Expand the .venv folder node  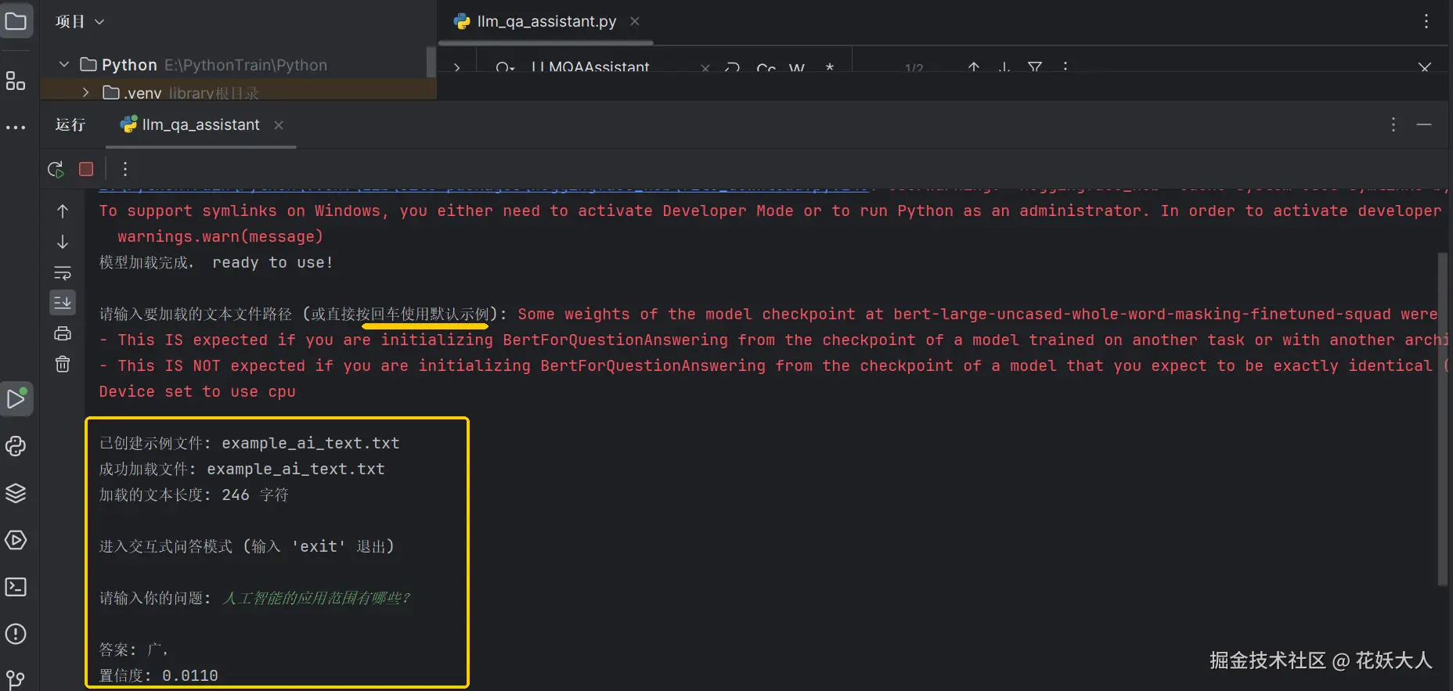click(x=85, y=92)
